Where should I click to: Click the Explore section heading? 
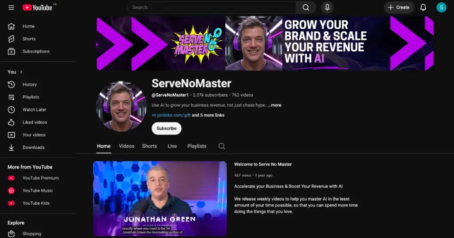[16, 223]
